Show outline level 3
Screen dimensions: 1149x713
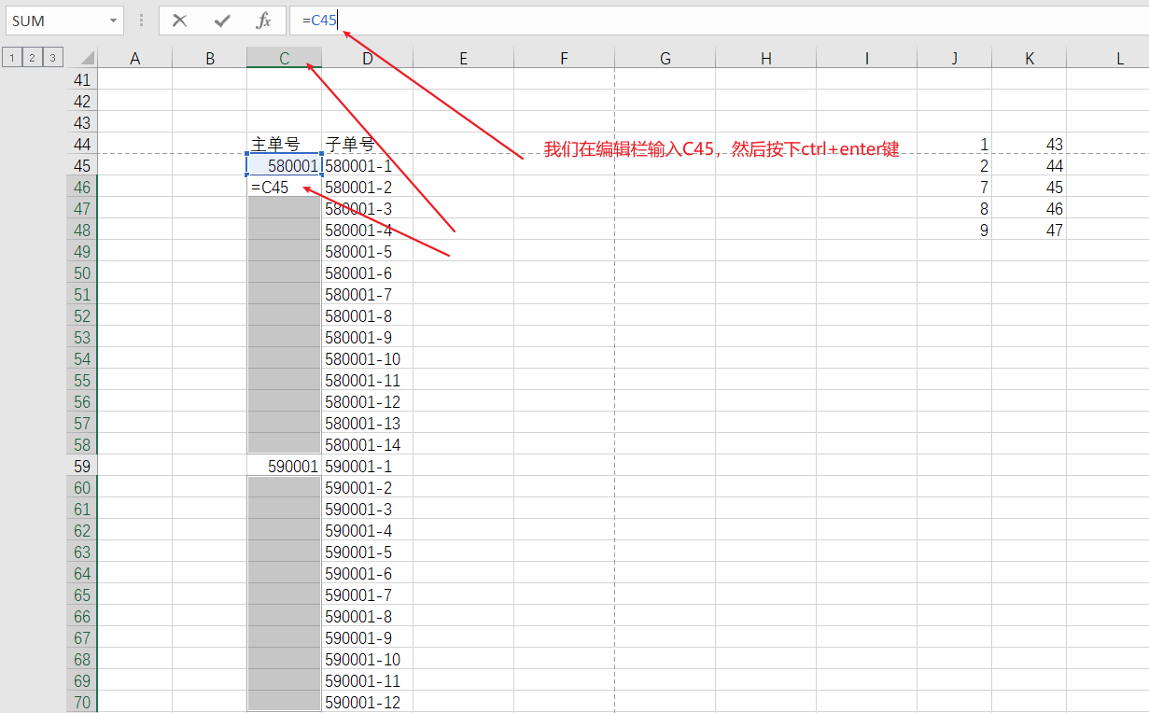(53, 58)
